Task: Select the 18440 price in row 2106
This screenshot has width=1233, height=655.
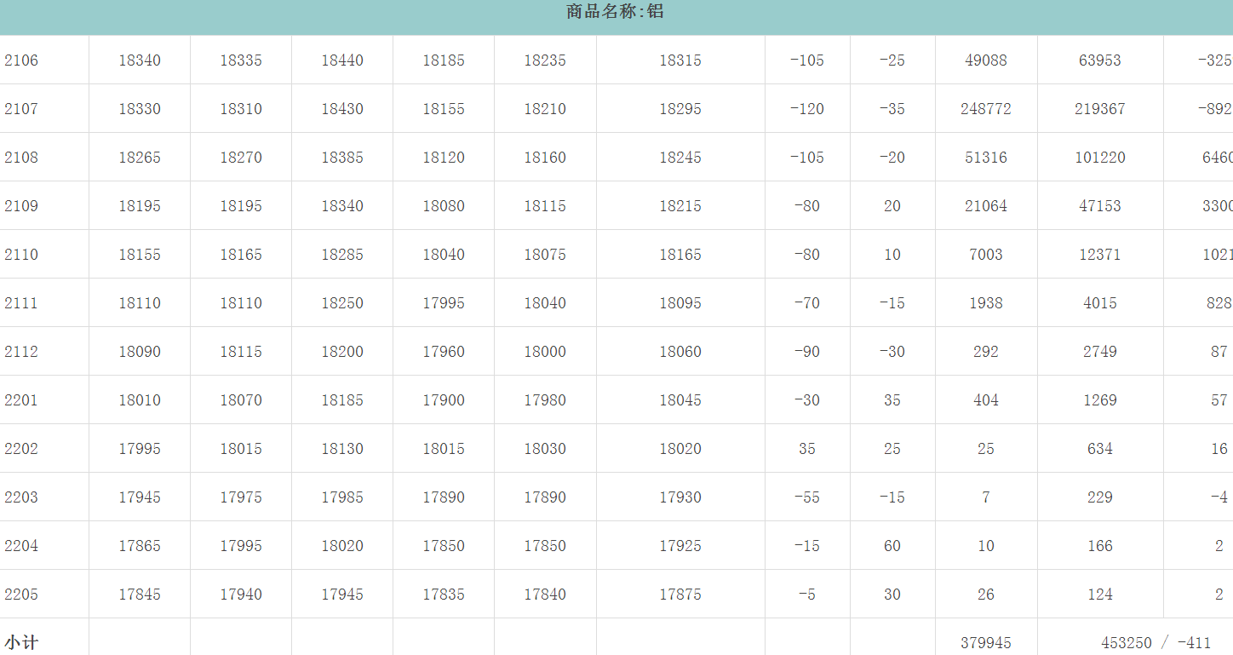Action: (342, 60)
